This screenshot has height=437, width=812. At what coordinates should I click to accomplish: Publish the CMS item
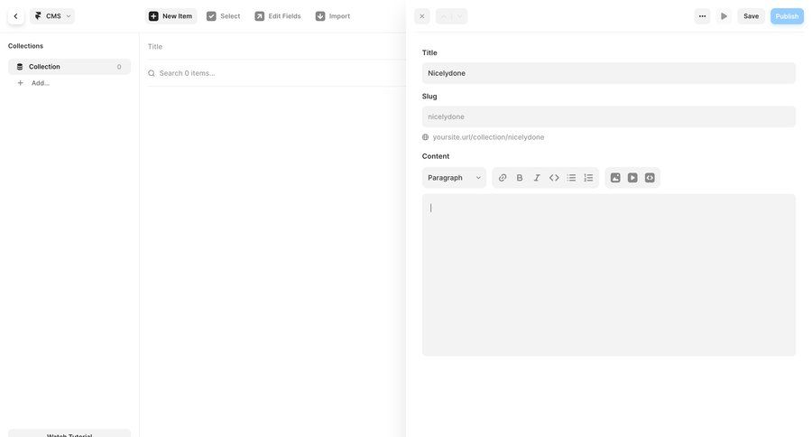787,16
